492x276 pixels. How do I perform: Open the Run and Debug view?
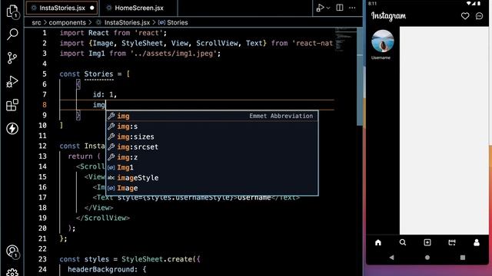coord(12,82)
